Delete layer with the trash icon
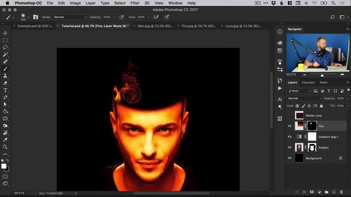Viewport: 351px width, 197px height. tap(341, 192)
